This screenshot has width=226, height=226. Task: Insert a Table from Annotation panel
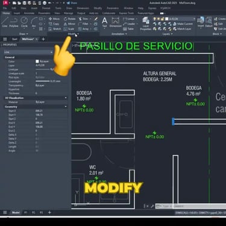click(128, 29)
